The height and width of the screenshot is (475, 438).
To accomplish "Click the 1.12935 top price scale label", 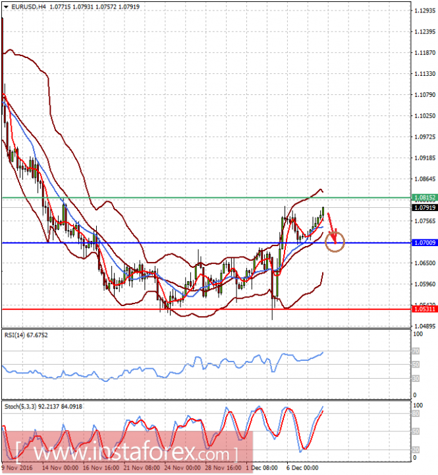I will point(425,11).
